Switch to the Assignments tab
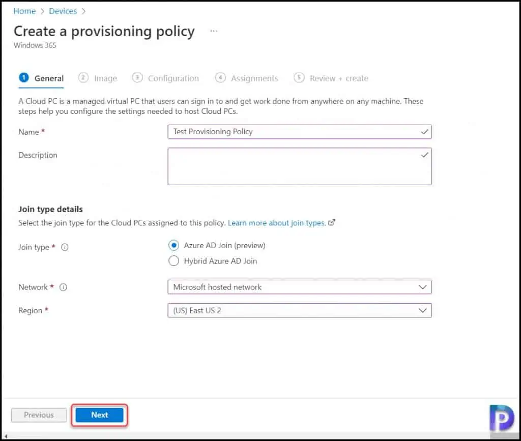 point(247,78)
